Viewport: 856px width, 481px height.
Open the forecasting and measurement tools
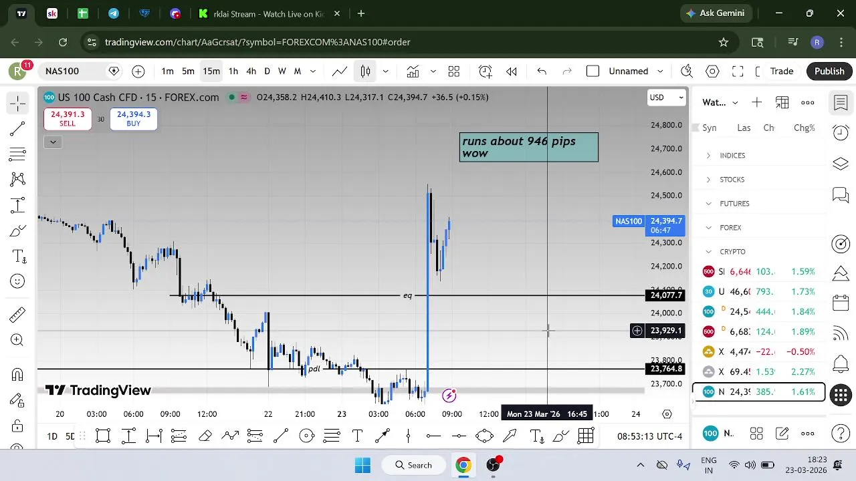pos(18,205)
